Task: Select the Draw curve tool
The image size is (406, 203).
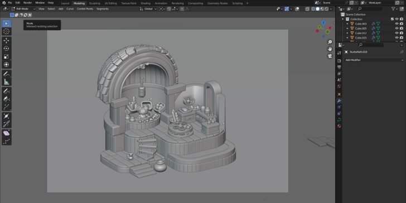Action: tap(7, 91)
